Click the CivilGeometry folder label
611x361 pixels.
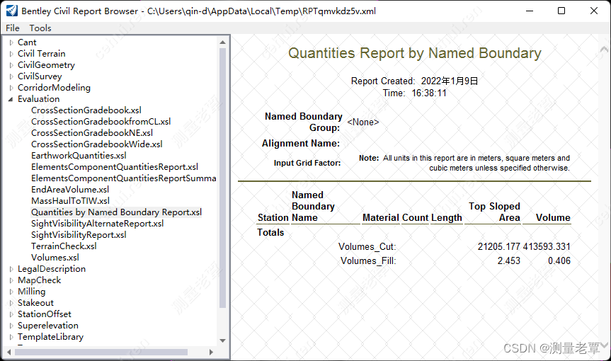click(46, 64)
